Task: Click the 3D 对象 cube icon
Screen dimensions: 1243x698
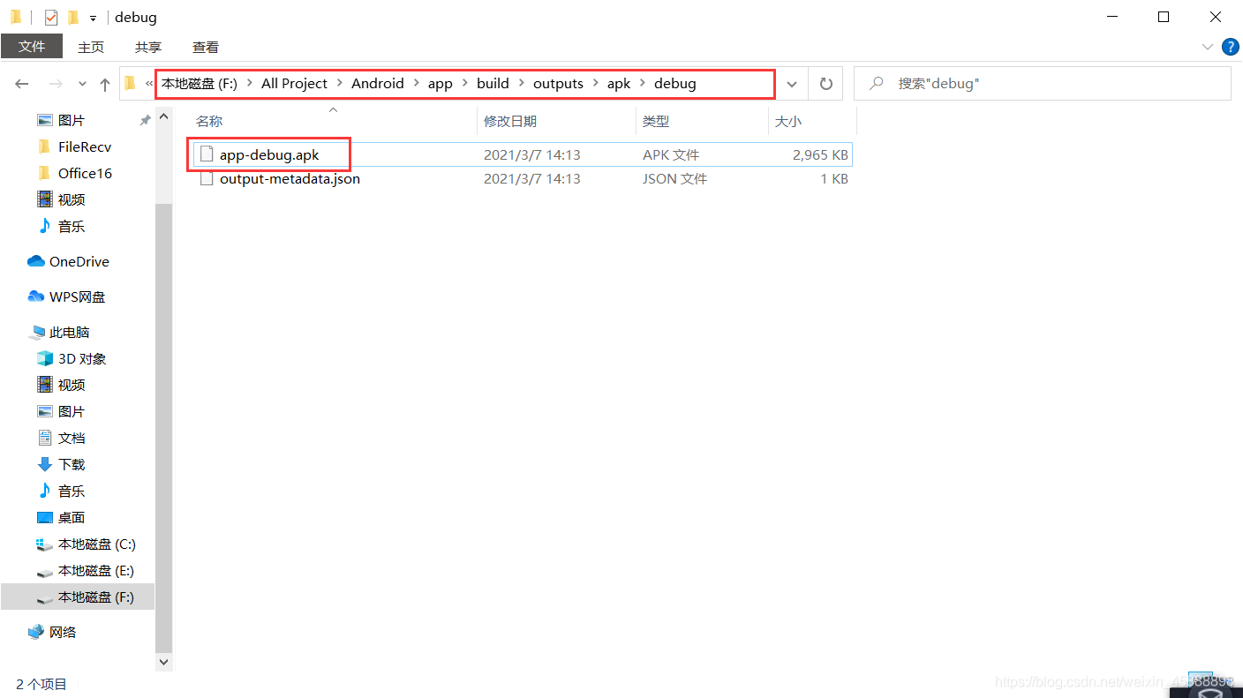Action: pyautogui.click(x=45, y=358)
